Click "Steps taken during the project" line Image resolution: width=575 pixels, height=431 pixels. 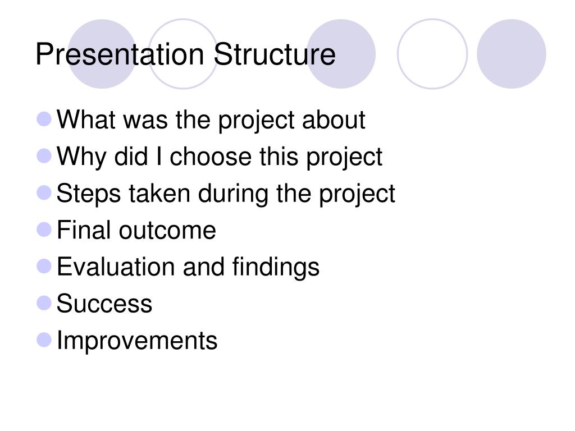[x=226, y=194]
